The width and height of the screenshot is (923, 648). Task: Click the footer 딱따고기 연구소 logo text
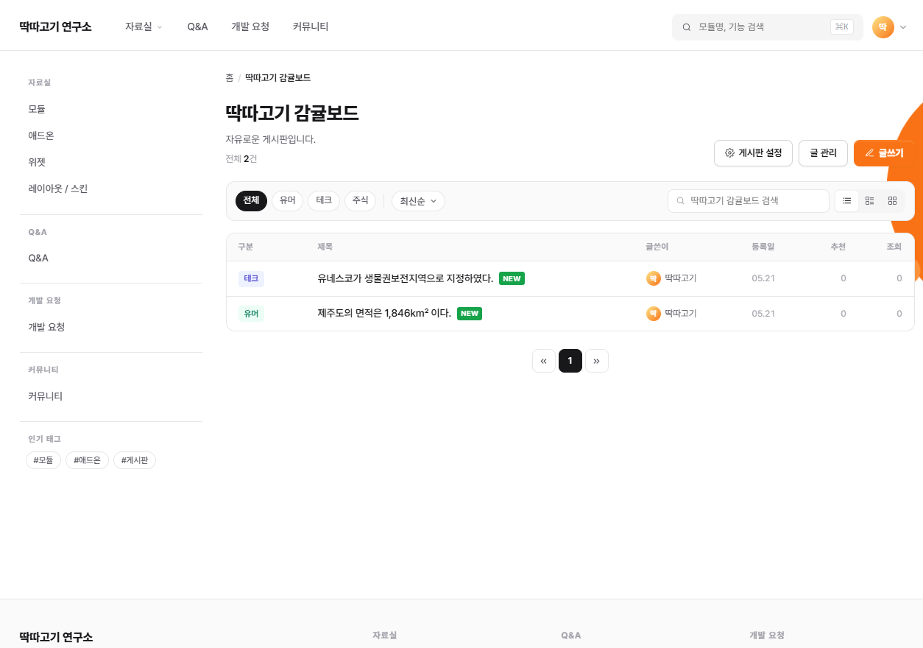[x=56, y=637]
